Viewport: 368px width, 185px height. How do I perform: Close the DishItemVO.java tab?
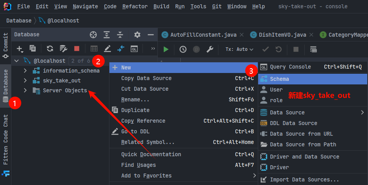(311, 35)
